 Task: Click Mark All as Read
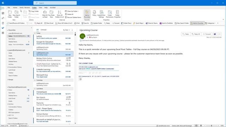click(x=45, y=14)
